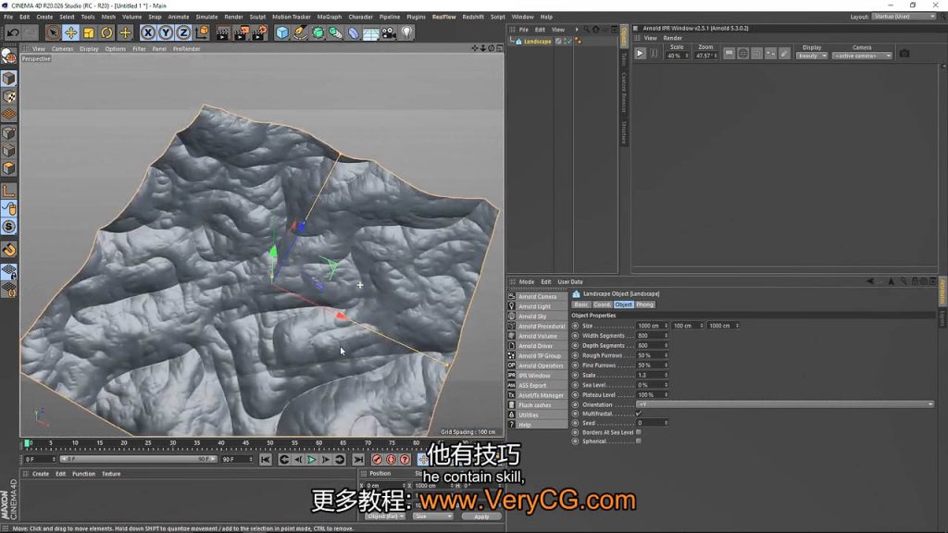Add a Camera object
Viewport: 948px width, 533px height.
(389, 32)
